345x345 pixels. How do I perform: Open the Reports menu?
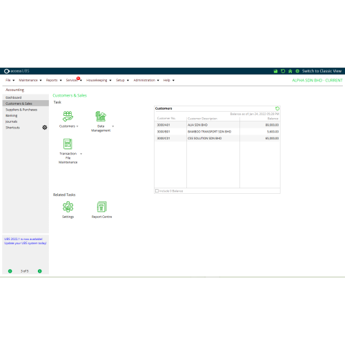tap(54, 80)
